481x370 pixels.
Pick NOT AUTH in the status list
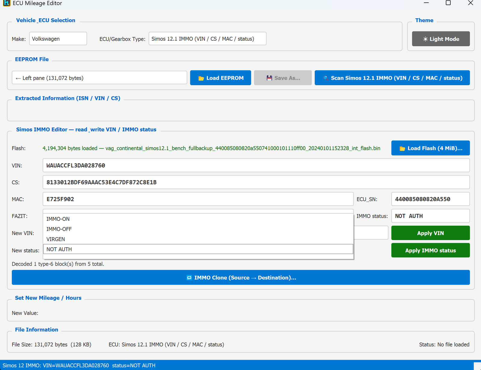click(198, 249)
